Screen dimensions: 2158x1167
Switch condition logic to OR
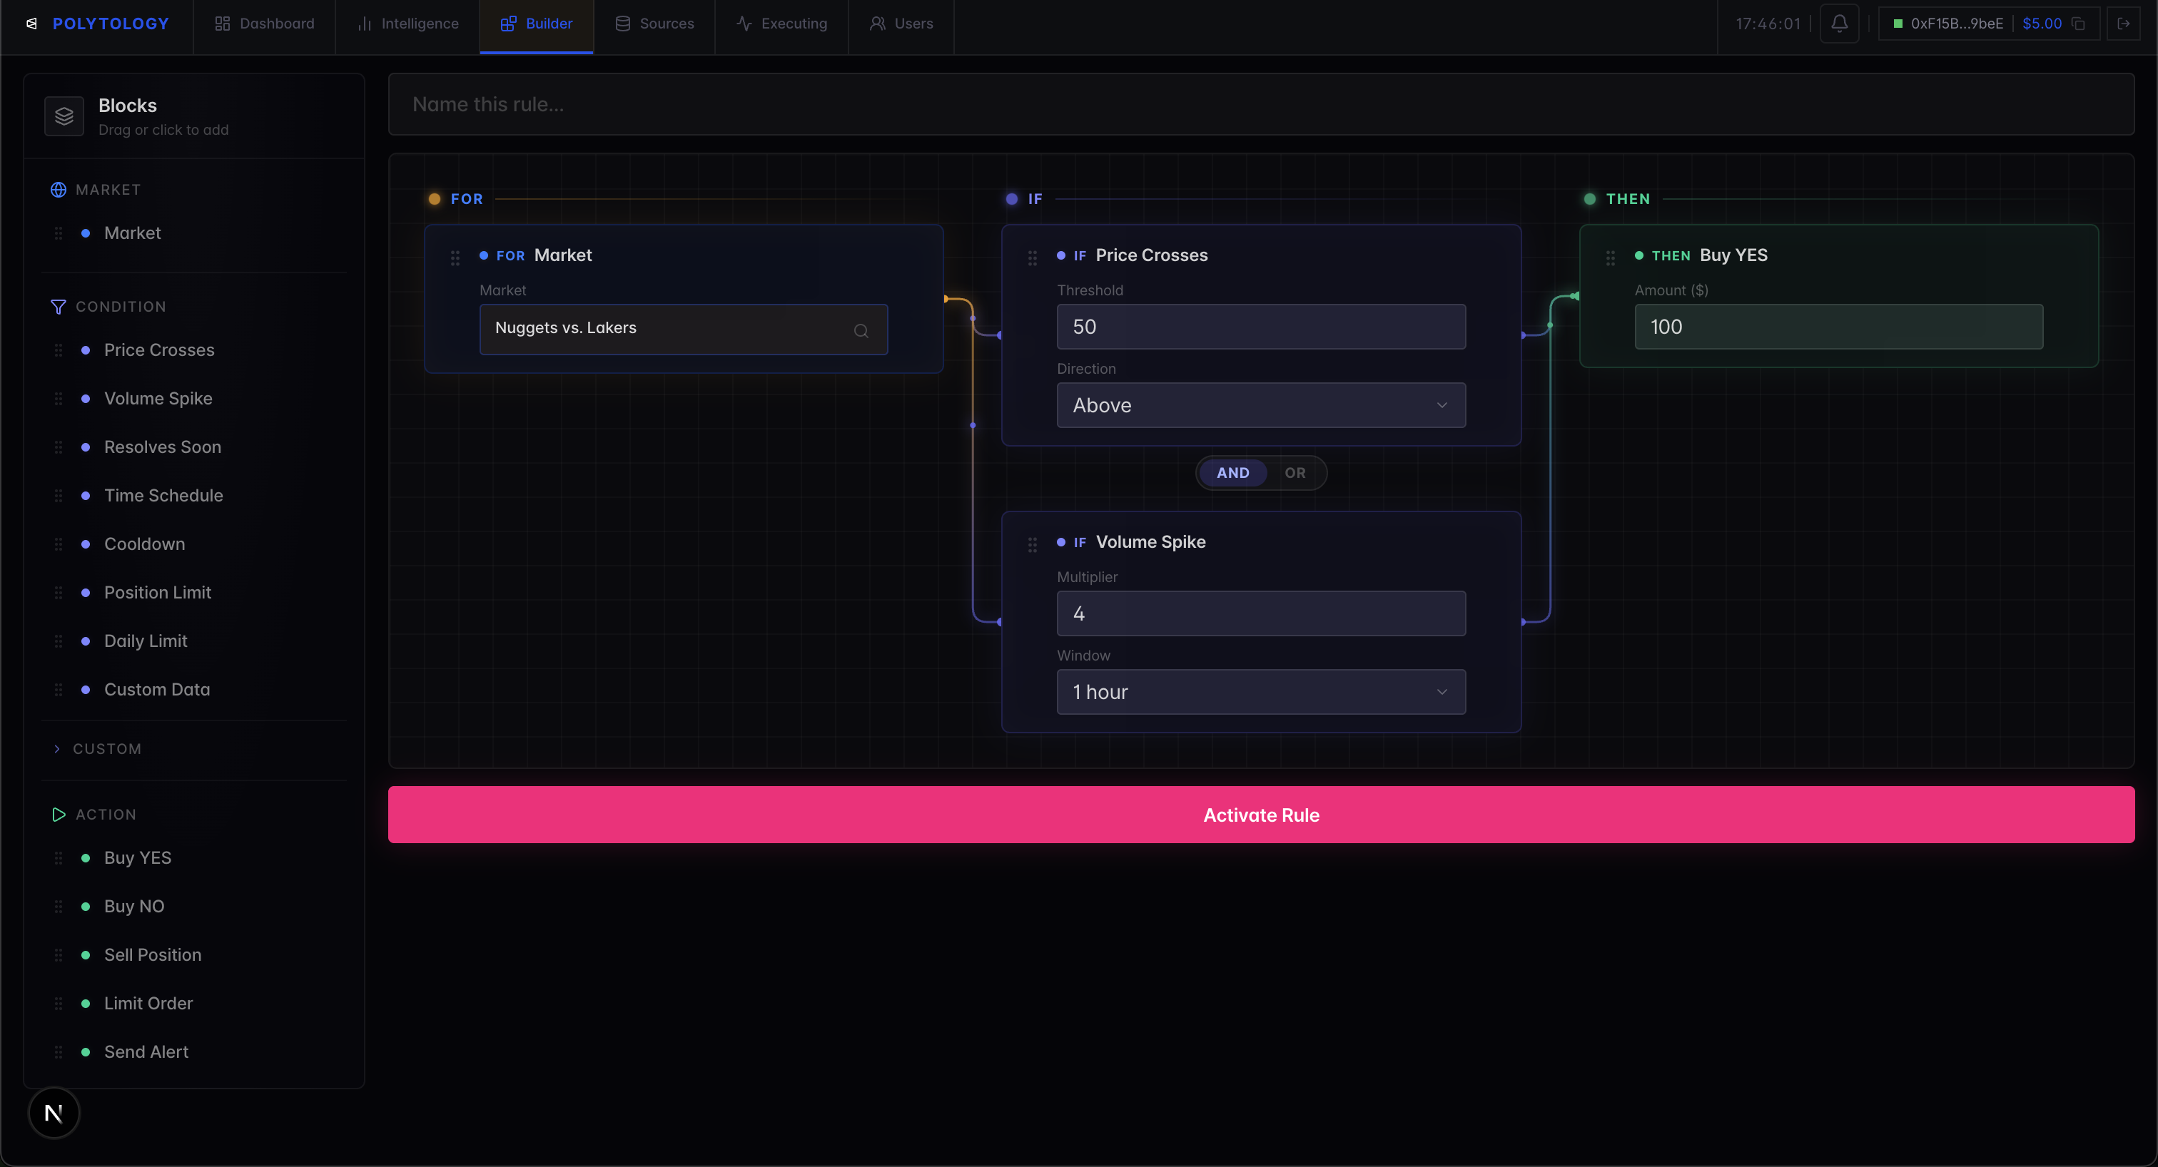[x=1295, y=473]
